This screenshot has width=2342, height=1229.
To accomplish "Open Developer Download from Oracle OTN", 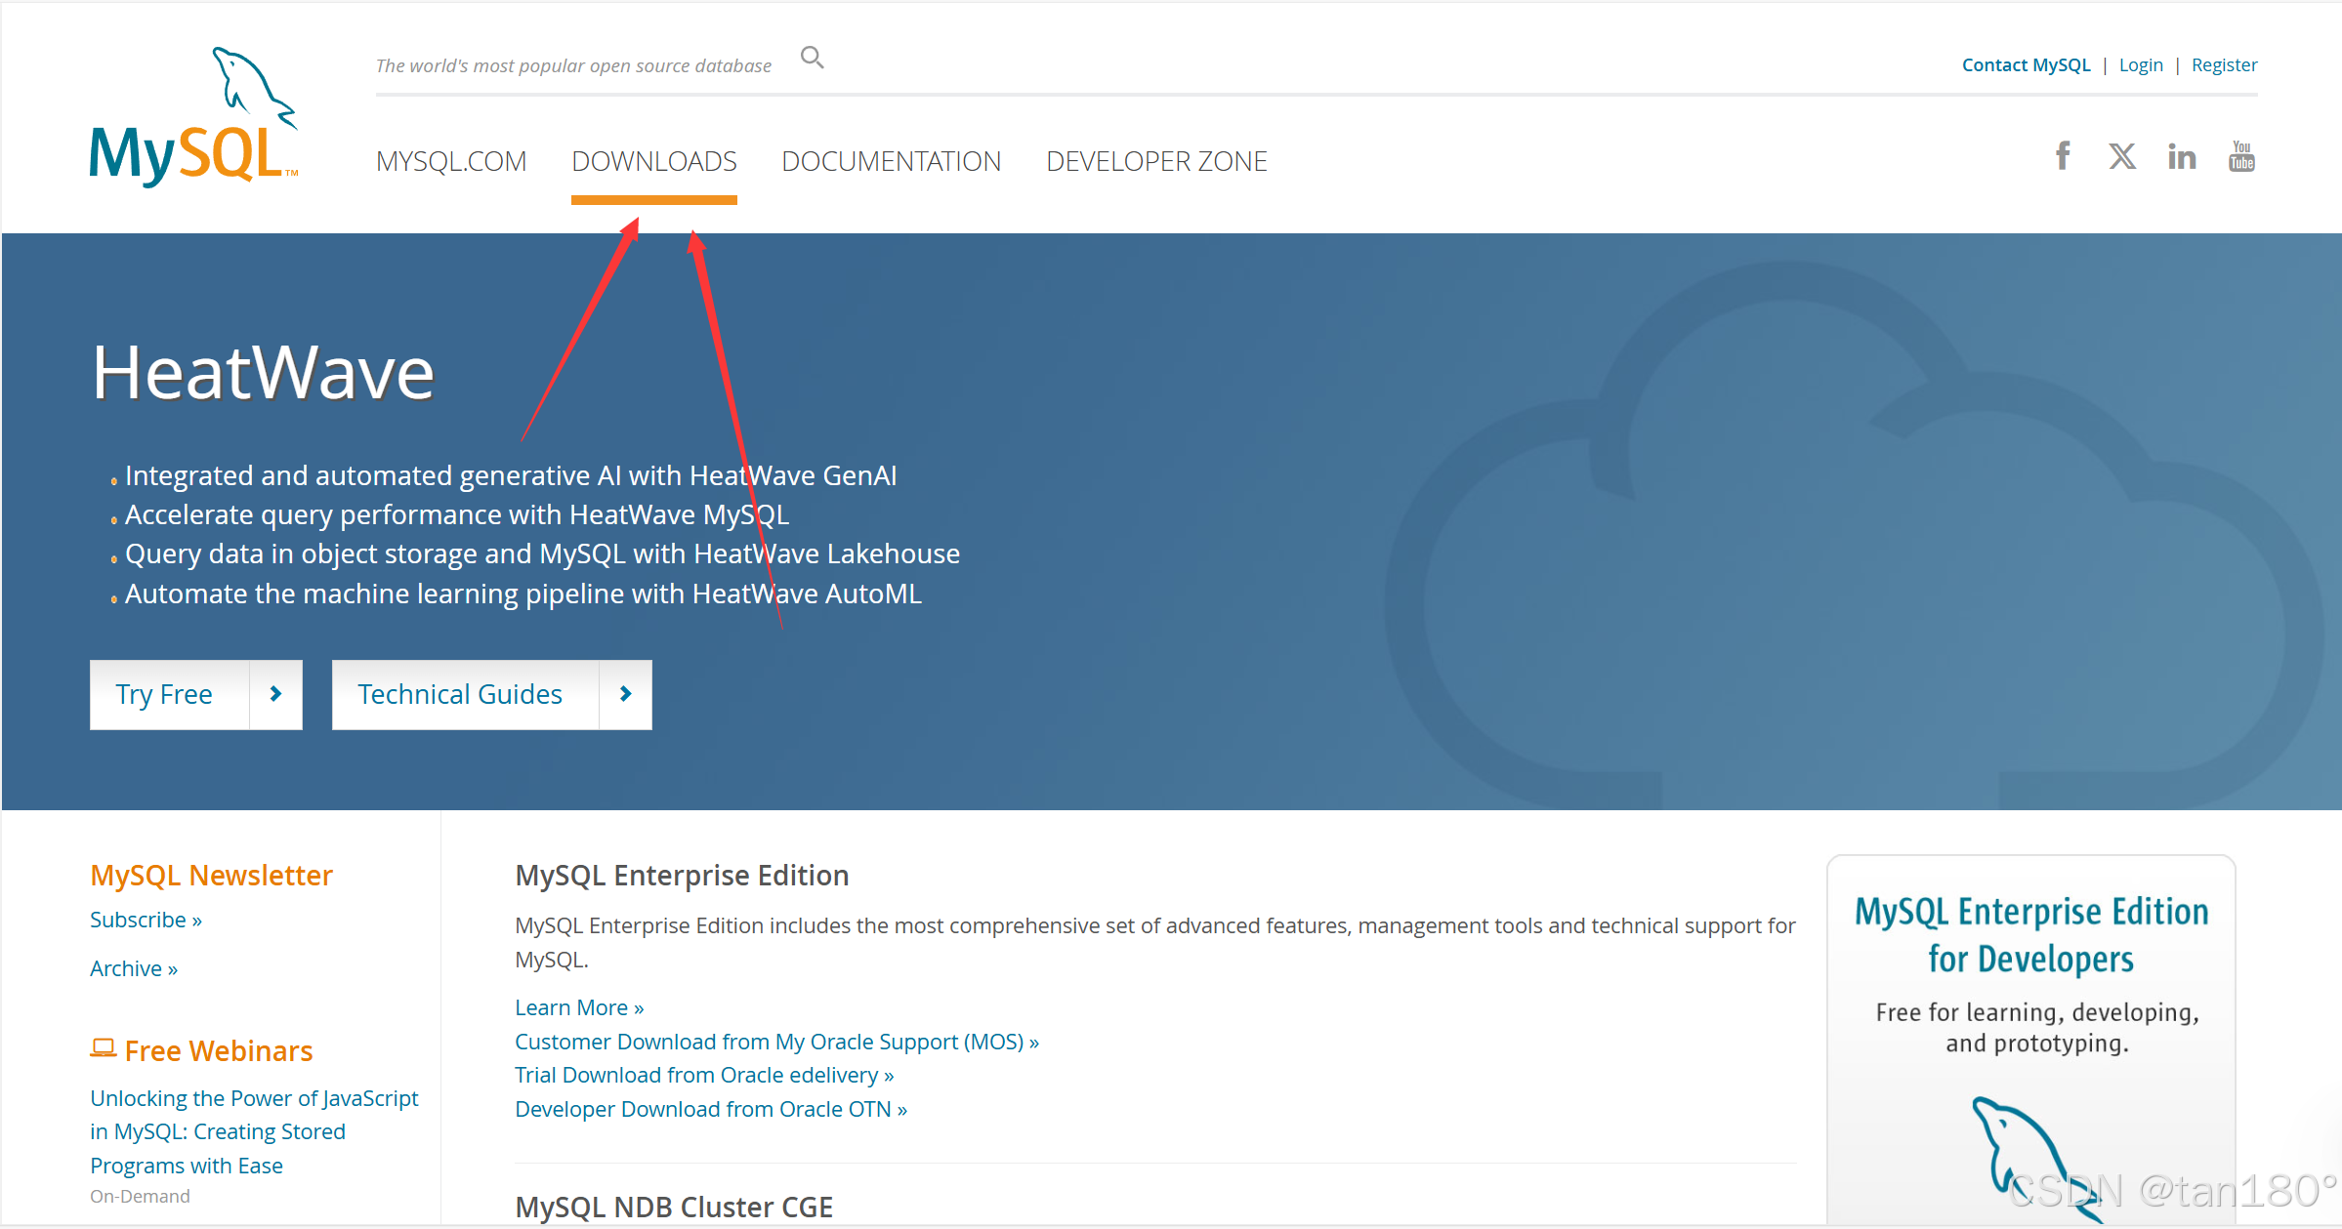I will pos(711,1109).
